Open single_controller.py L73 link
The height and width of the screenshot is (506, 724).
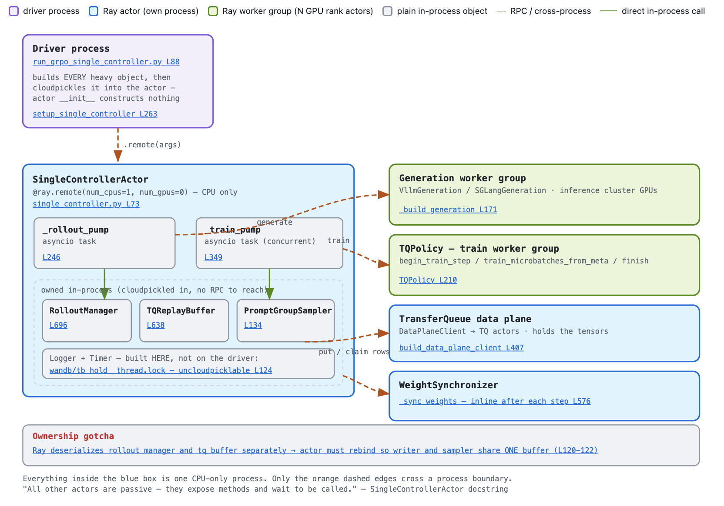tap(86, 204)
